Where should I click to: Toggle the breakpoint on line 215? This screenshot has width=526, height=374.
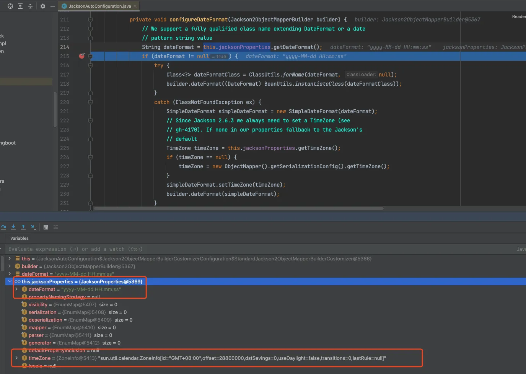(x=81, y=56)
